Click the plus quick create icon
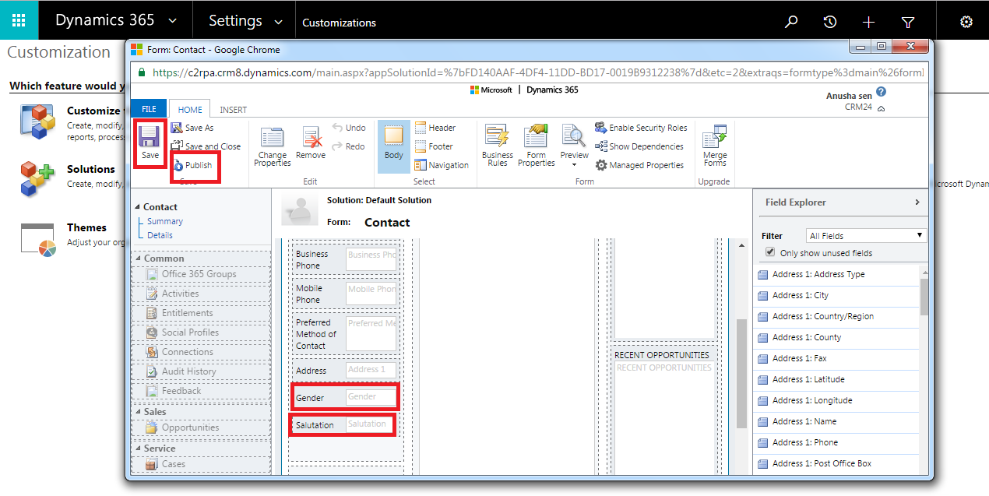This screenshot has height=496, width=989. (x=869, y=22)
